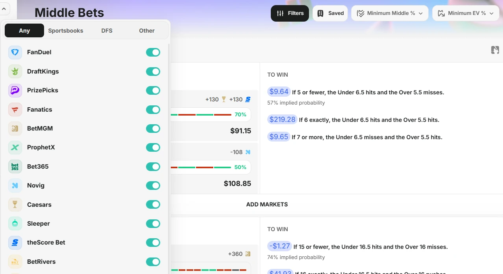
Task: Click the ProphetX logo icon
Action: coord(15,147)
